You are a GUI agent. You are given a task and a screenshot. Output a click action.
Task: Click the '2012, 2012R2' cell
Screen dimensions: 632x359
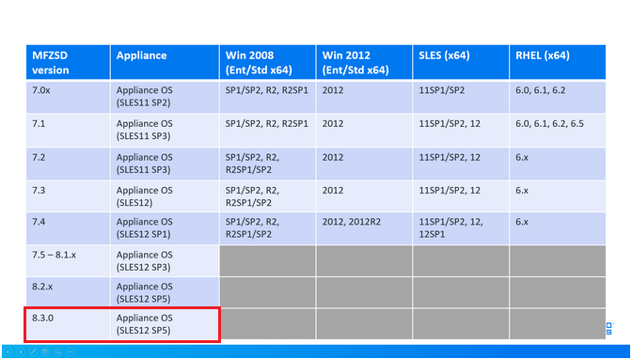tap(364, 228)
